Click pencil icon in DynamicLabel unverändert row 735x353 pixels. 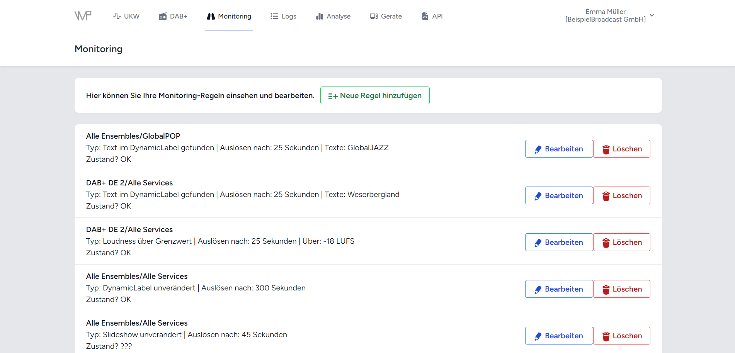point(538,290)
